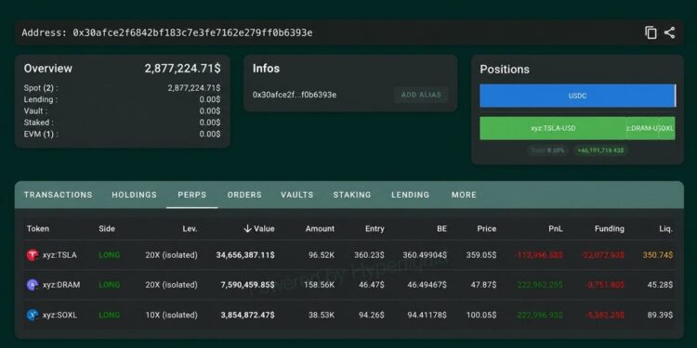Image resolution: width=697 pixels, height=348 pixels.
Task: Share this address via the share icon
Action: pos(669,32)
